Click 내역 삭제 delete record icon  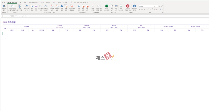tap(83, 6)
